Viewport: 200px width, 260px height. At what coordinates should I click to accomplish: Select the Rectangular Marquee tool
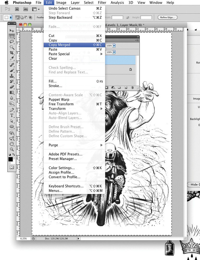pos(12,36)
